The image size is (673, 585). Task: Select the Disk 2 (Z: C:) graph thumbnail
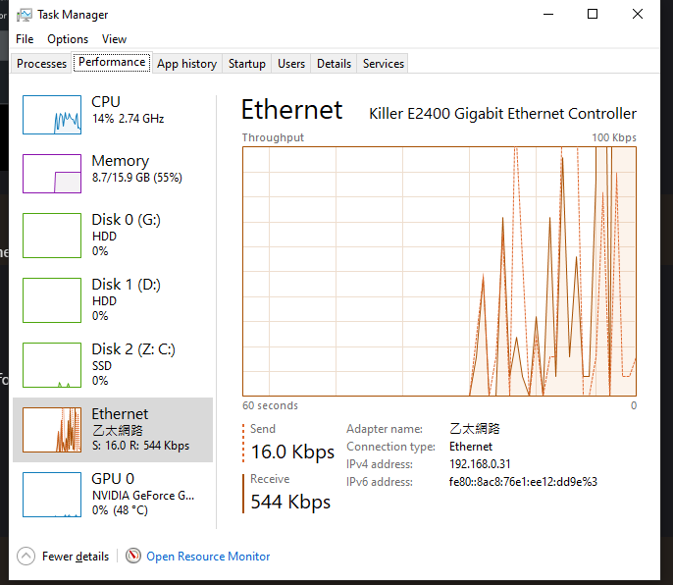coord(52,365)
